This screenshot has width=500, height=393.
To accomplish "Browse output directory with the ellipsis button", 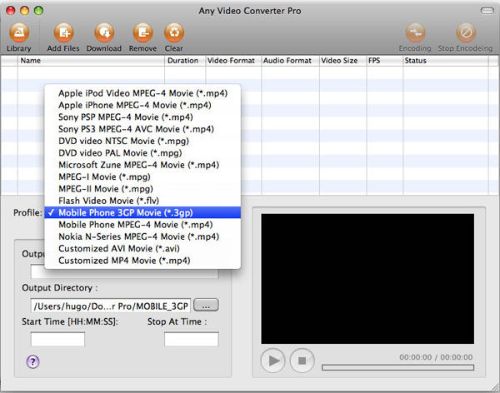I will [206, 306].
